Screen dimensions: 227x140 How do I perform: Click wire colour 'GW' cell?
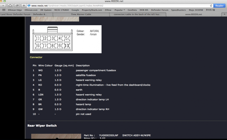[x=40, y=109]
